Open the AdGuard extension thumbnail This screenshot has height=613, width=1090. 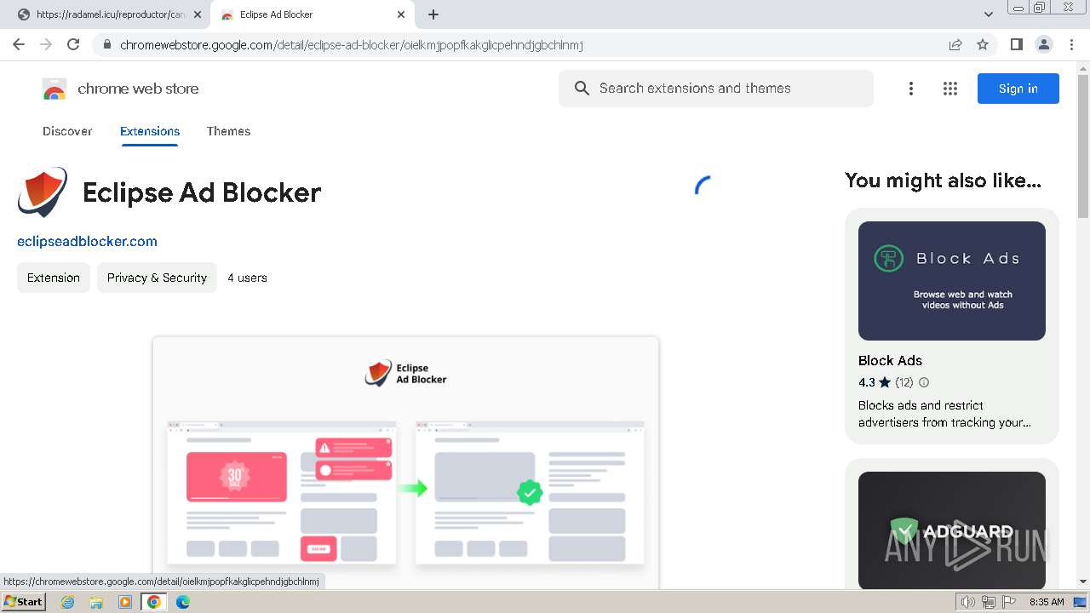(x=951, y=530)
